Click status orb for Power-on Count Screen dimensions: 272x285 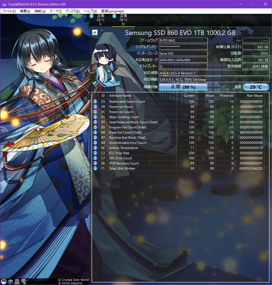pos(95,112)
